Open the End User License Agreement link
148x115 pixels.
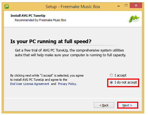30,84
